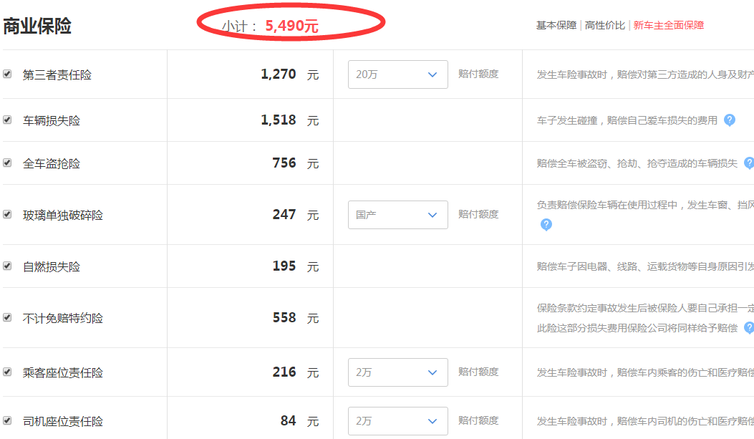Click the 558 price value
The height and width of the screenshot is (439, 754).
(284, 317)
